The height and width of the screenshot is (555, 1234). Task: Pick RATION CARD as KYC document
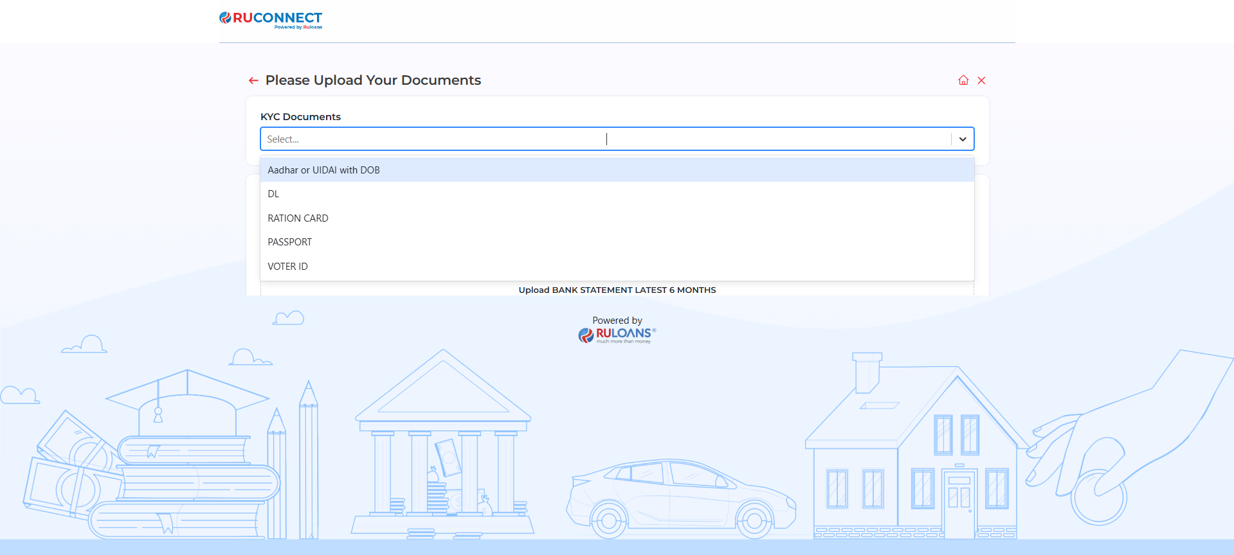[x=298, y=218]
